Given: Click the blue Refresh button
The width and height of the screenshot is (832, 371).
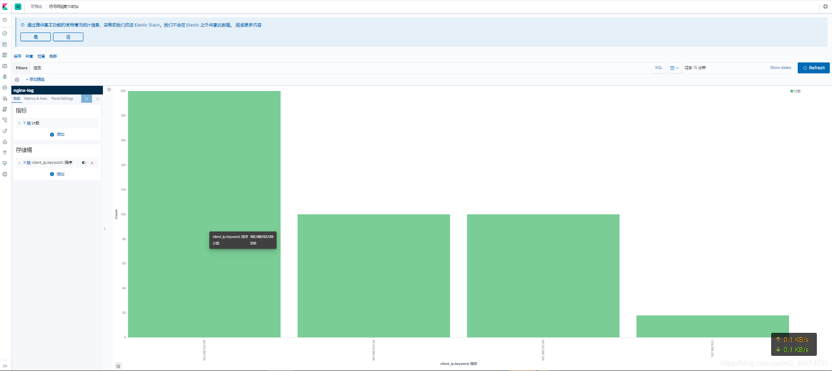Looking at the screenshot, I should tap(814, 68).
